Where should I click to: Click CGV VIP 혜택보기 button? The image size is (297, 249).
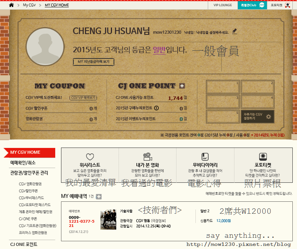tap(83, 98)
